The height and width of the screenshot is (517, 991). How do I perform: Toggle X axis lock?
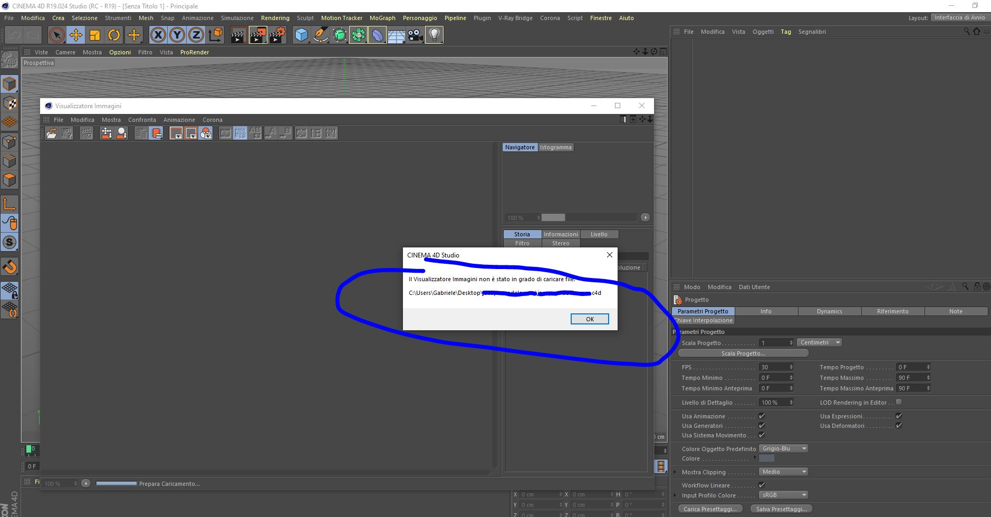point(158,35)
